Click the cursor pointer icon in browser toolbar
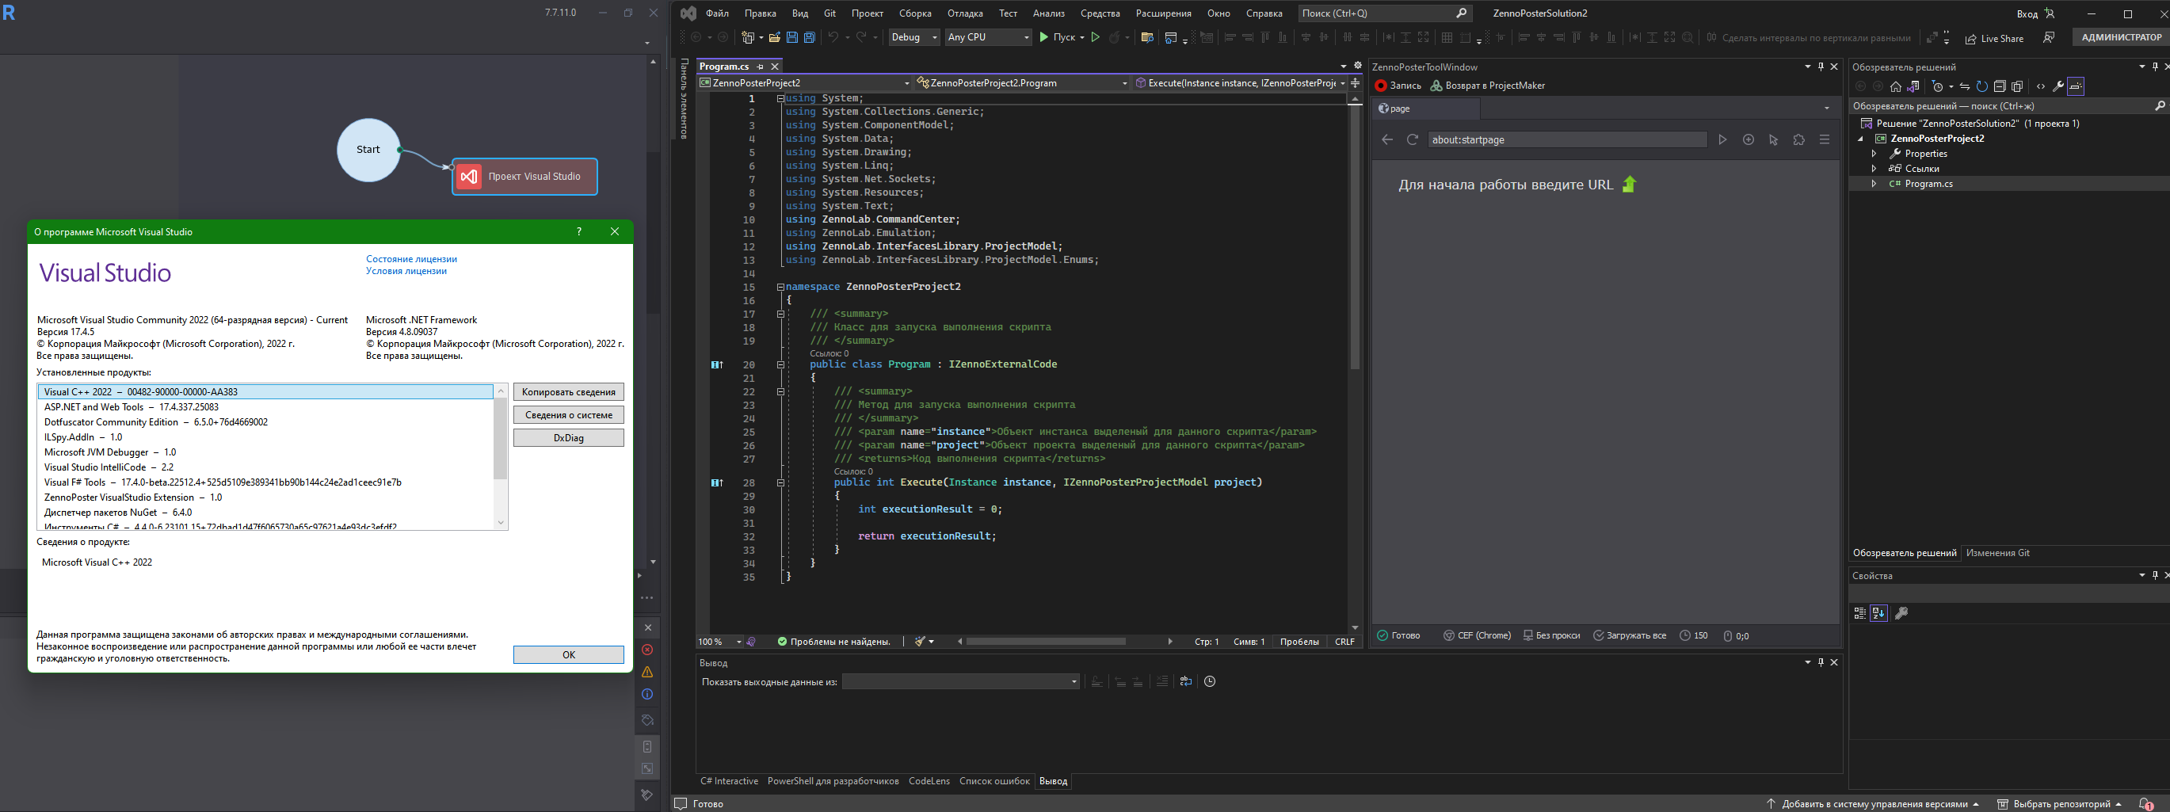This screenshot has width=2170, height=812. [1773, 140]
